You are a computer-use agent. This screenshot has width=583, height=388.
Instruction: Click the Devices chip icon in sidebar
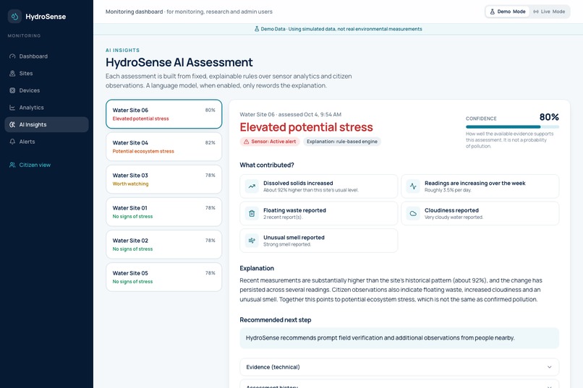(12, 90)
